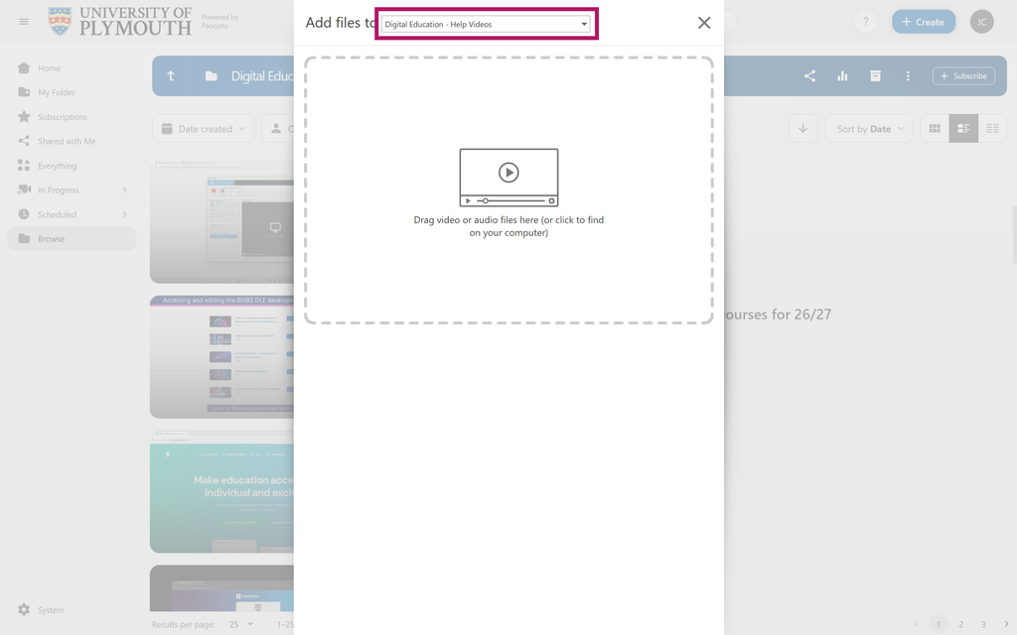Open Shared with Me in sidebar
Screen dimensions: 1017x635
coord(72,141)
